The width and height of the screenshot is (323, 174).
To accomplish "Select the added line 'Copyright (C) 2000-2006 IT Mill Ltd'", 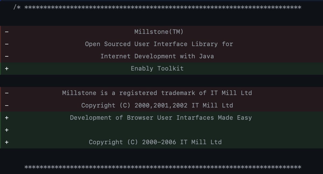I will tap(155, 142).
